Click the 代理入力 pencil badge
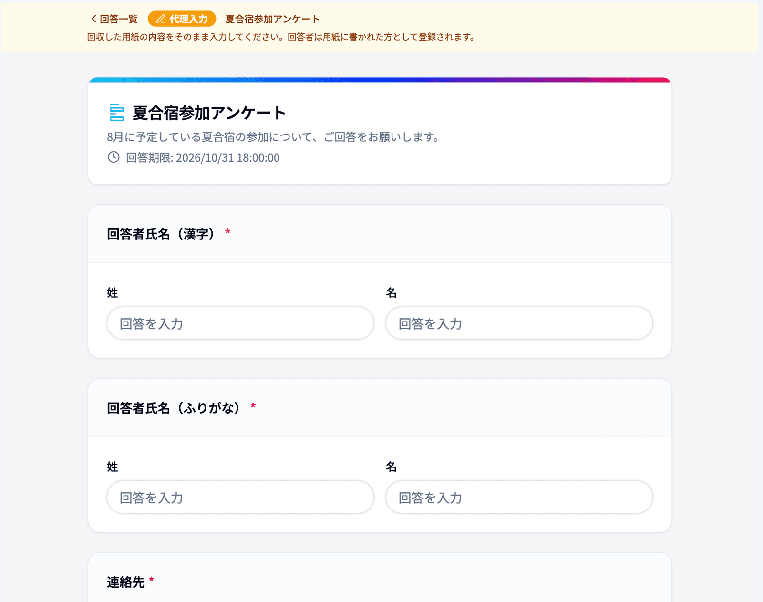The image size is (763, 602). pyautogui.click(x=182, y=19)
